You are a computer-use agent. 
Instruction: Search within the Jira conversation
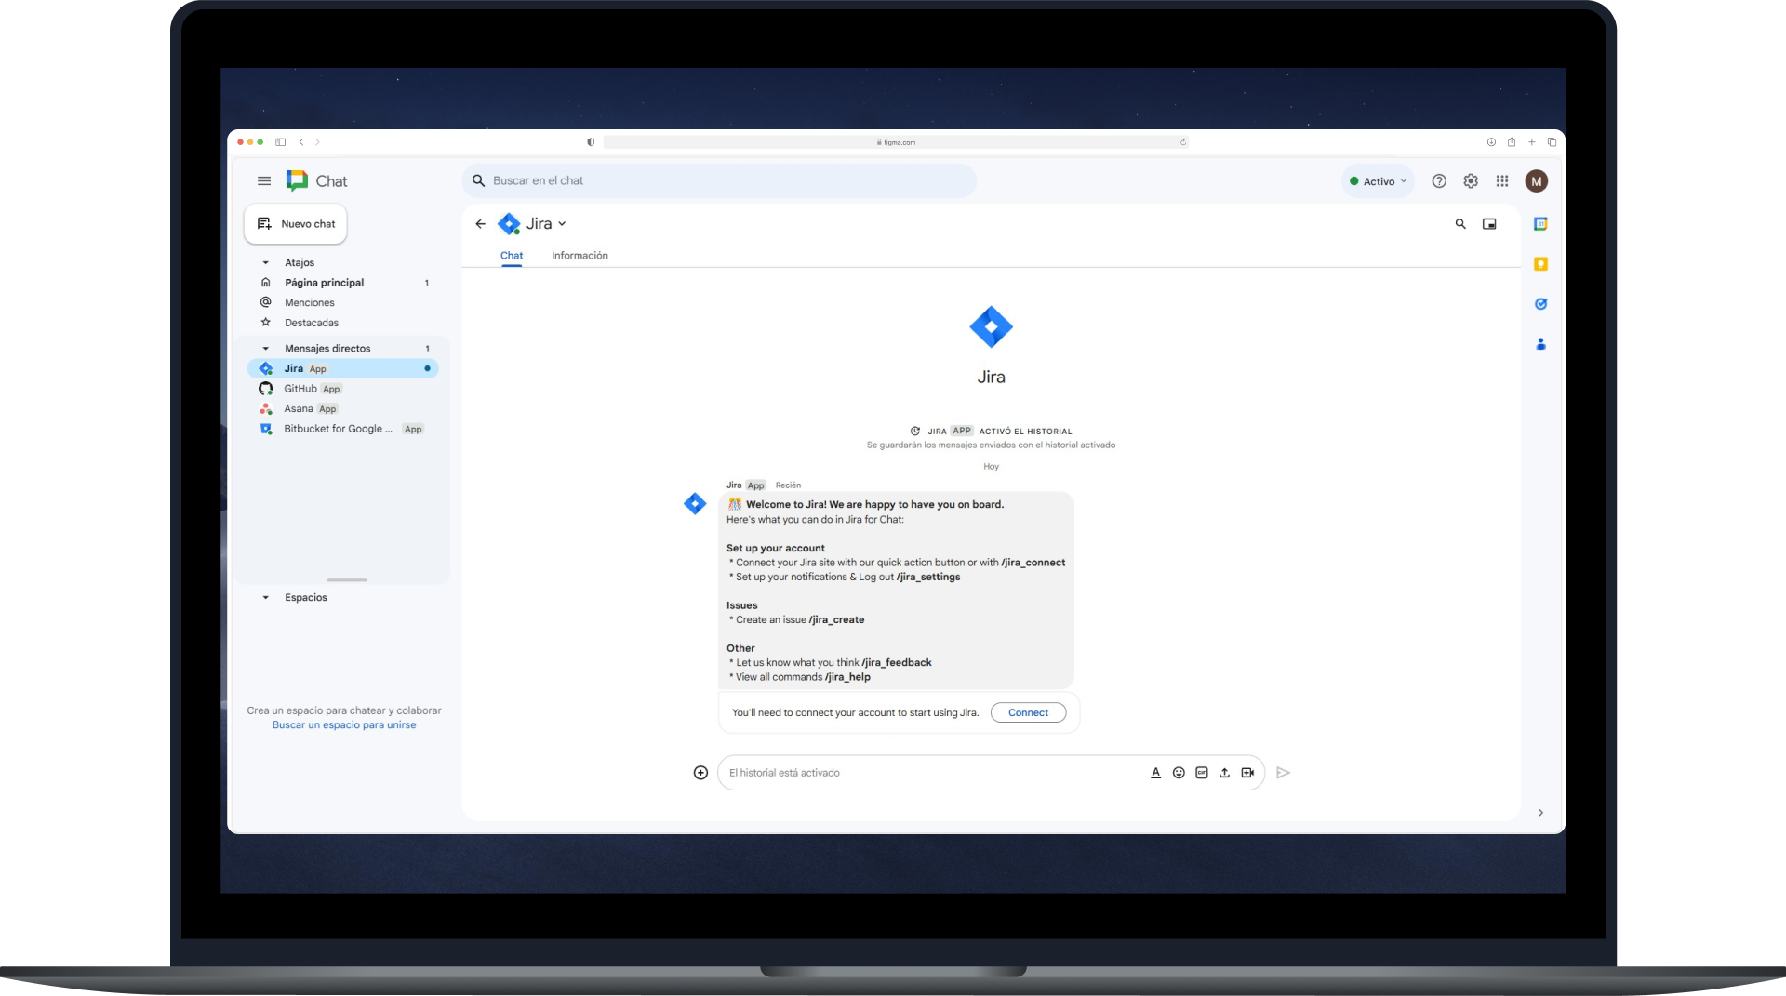pos(1460,224)
